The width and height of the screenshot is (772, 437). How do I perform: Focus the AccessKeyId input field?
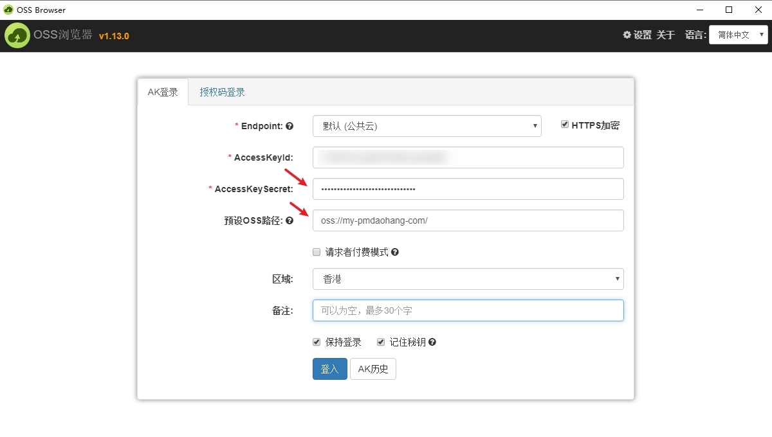click(x=468, y=157)
